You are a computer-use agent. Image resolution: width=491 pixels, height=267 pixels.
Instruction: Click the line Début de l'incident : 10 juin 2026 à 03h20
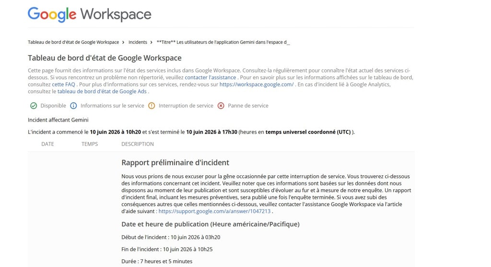point(171,237)
